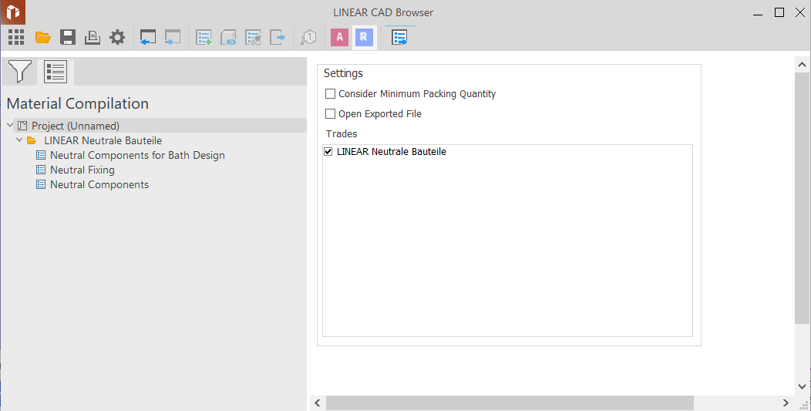Open the app grid menu icon
Screen dimensions: 811x411
(16, 37)
